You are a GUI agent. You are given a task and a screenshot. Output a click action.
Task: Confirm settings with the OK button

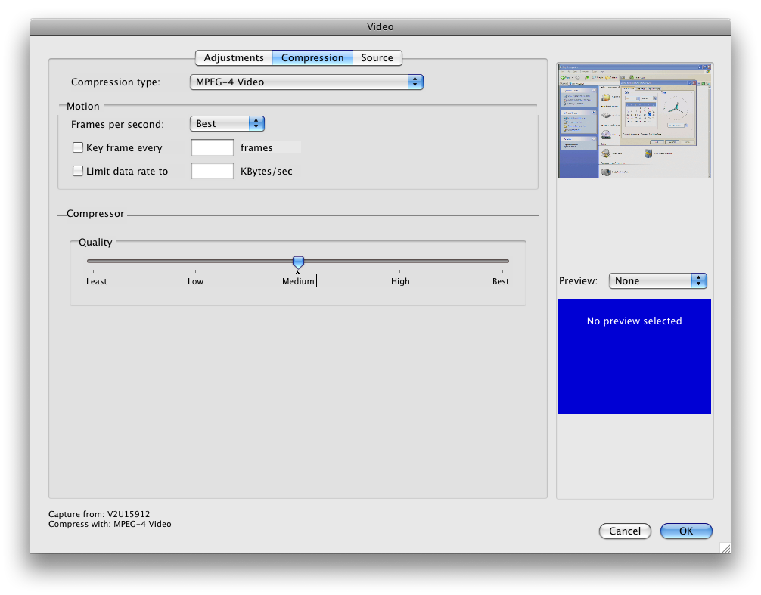click(x=686, y=531)
